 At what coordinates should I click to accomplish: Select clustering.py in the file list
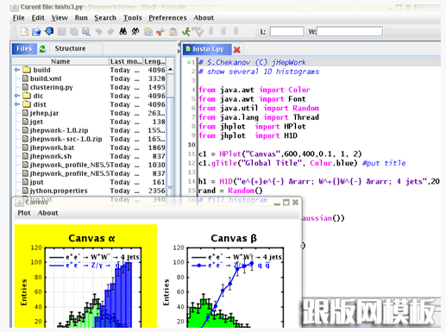coord(52,87)
